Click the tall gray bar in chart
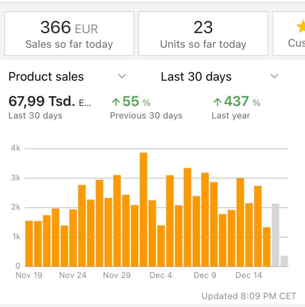 click(x=275, y=234)
